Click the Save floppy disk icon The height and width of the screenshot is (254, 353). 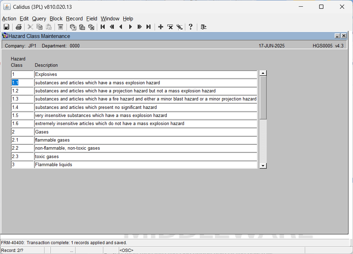click(6, 27)
